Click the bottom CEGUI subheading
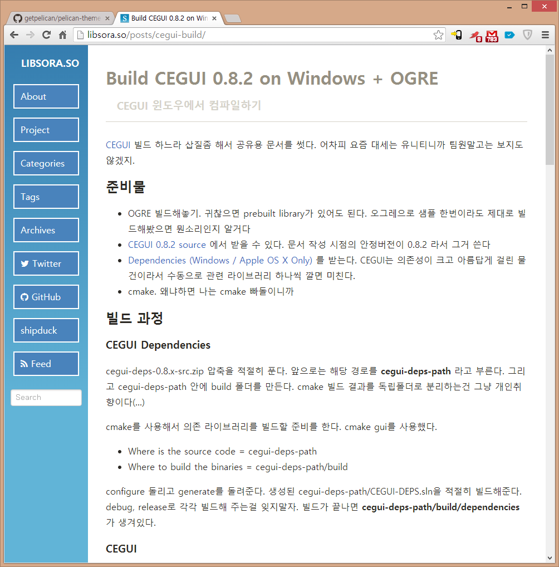Viewport: 559px width, 567px height. point(121,549)
